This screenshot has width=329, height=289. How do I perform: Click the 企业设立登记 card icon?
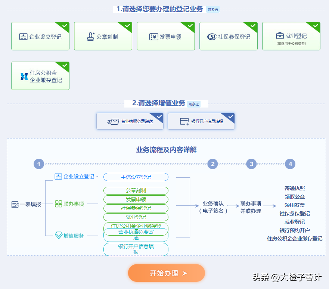[x=23, y=37]
